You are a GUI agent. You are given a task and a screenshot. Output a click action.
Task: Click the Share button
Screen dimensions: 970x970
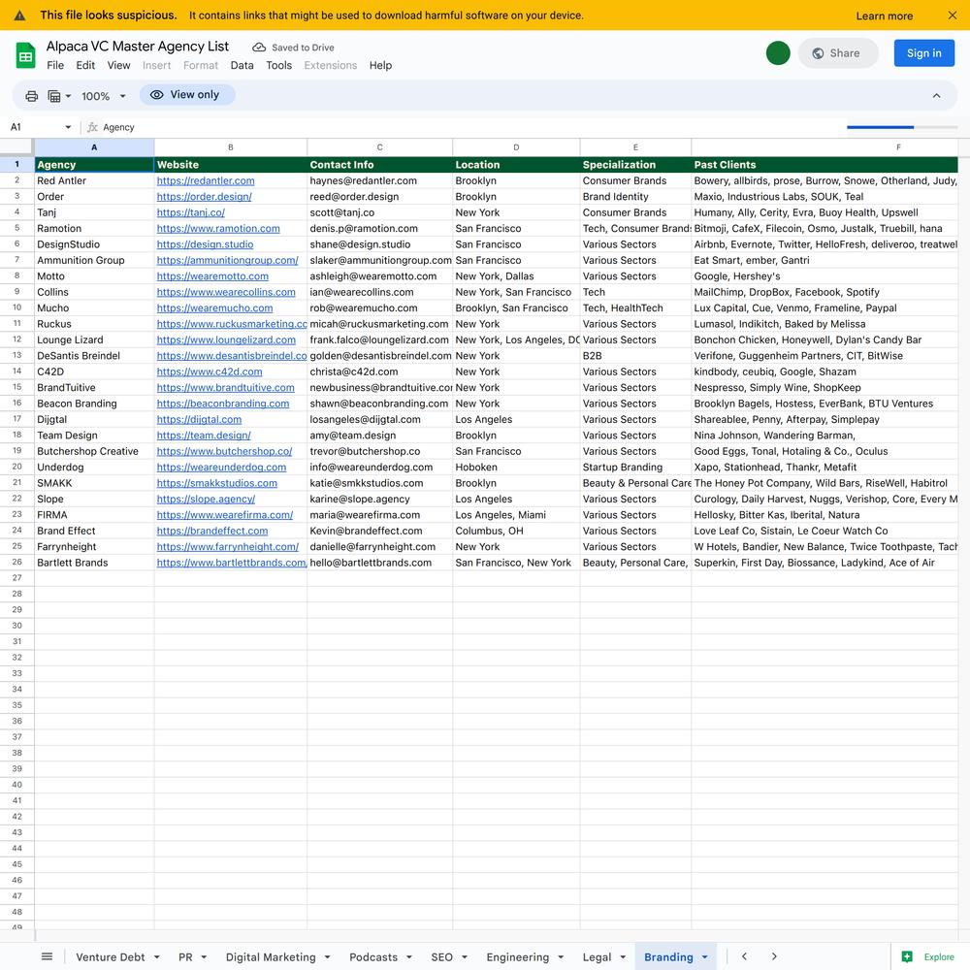pos(838,53)
